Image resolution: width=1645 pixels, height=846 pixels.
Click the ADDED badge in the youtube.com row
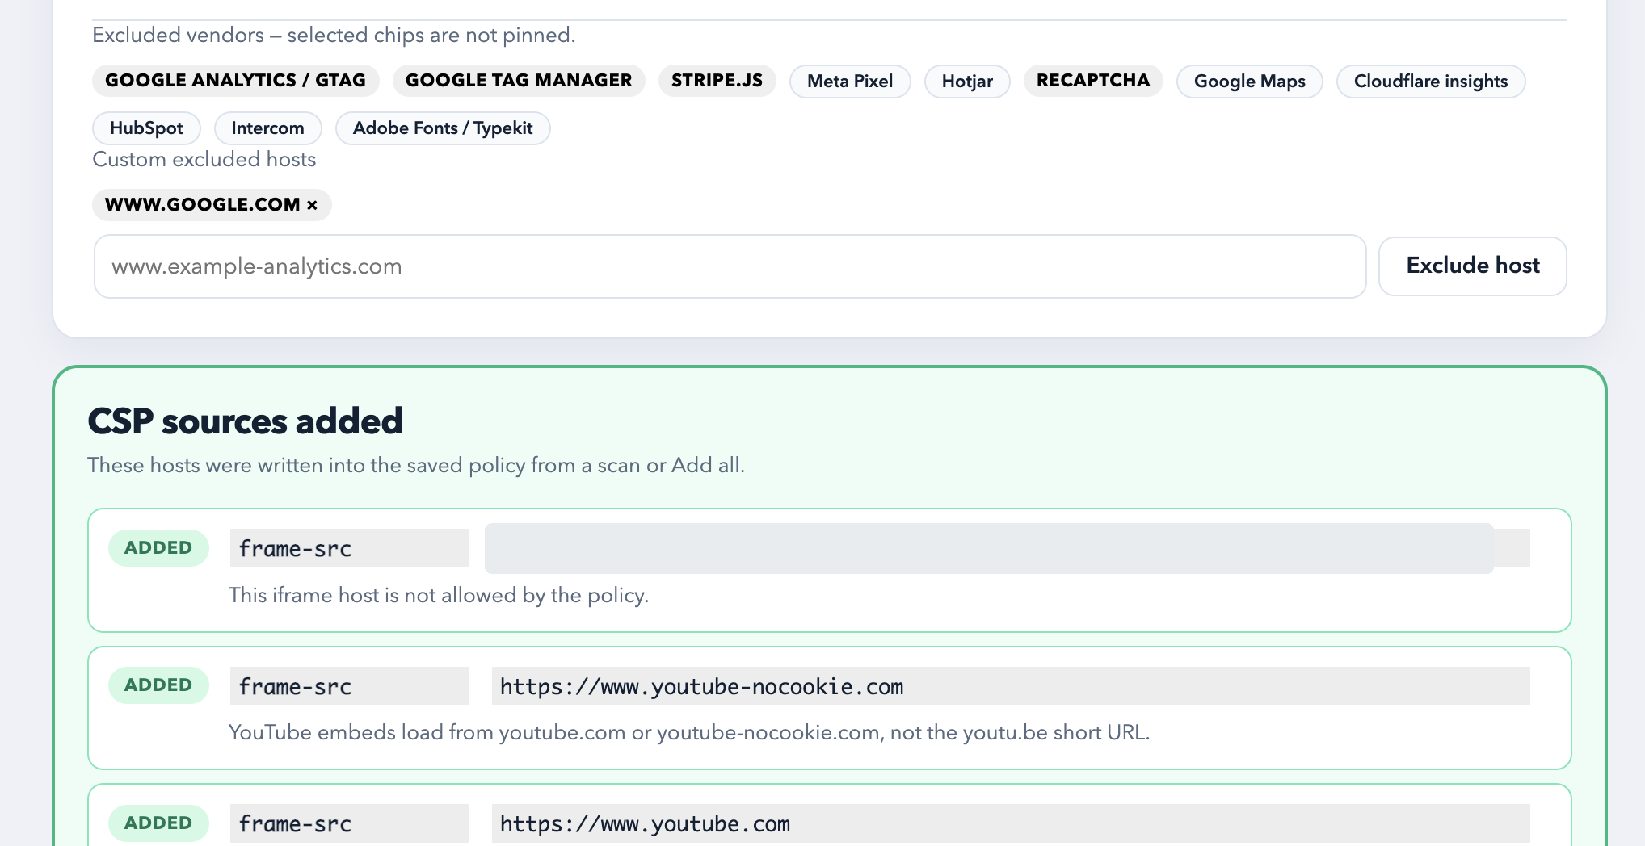(158, 823)
